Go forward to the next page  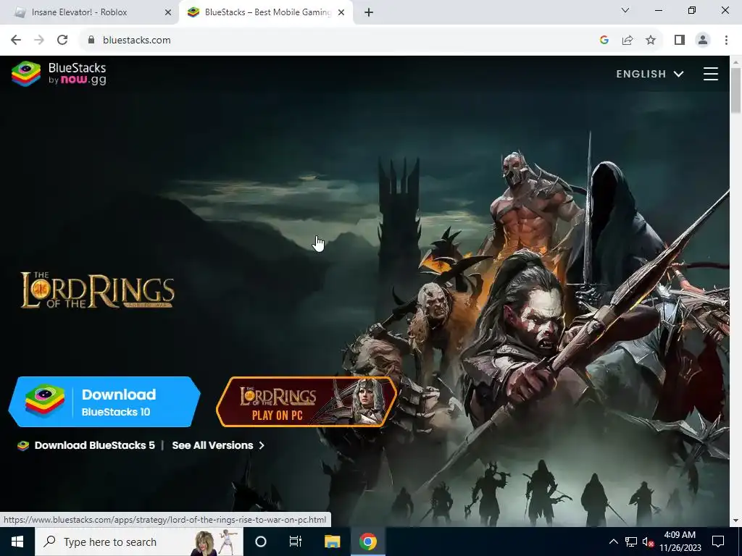click(x=39, y=41)
